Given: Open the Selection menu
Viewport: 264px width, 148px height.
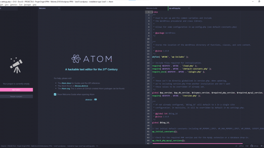Looking at the screenshot, I should 14,5.
